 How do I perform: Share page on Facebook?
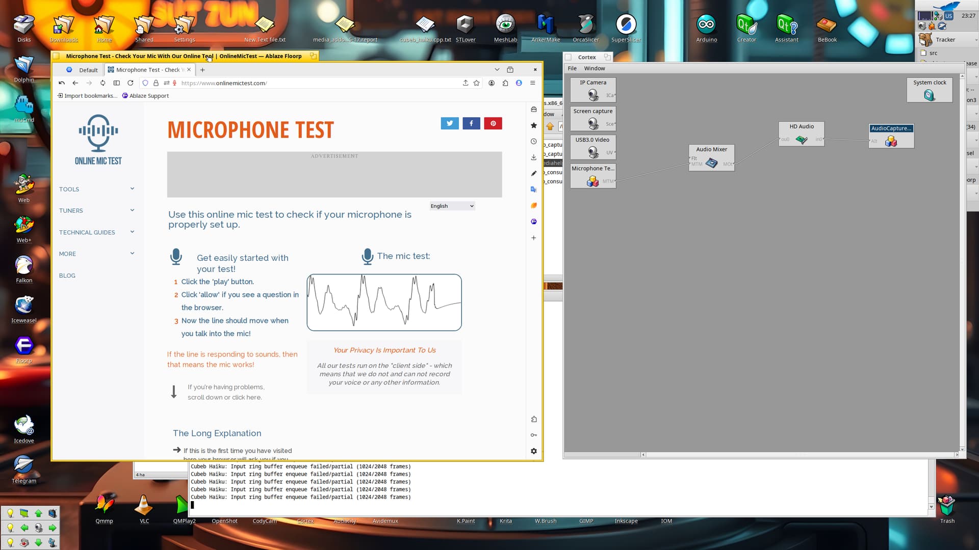[x=471, y=123]
